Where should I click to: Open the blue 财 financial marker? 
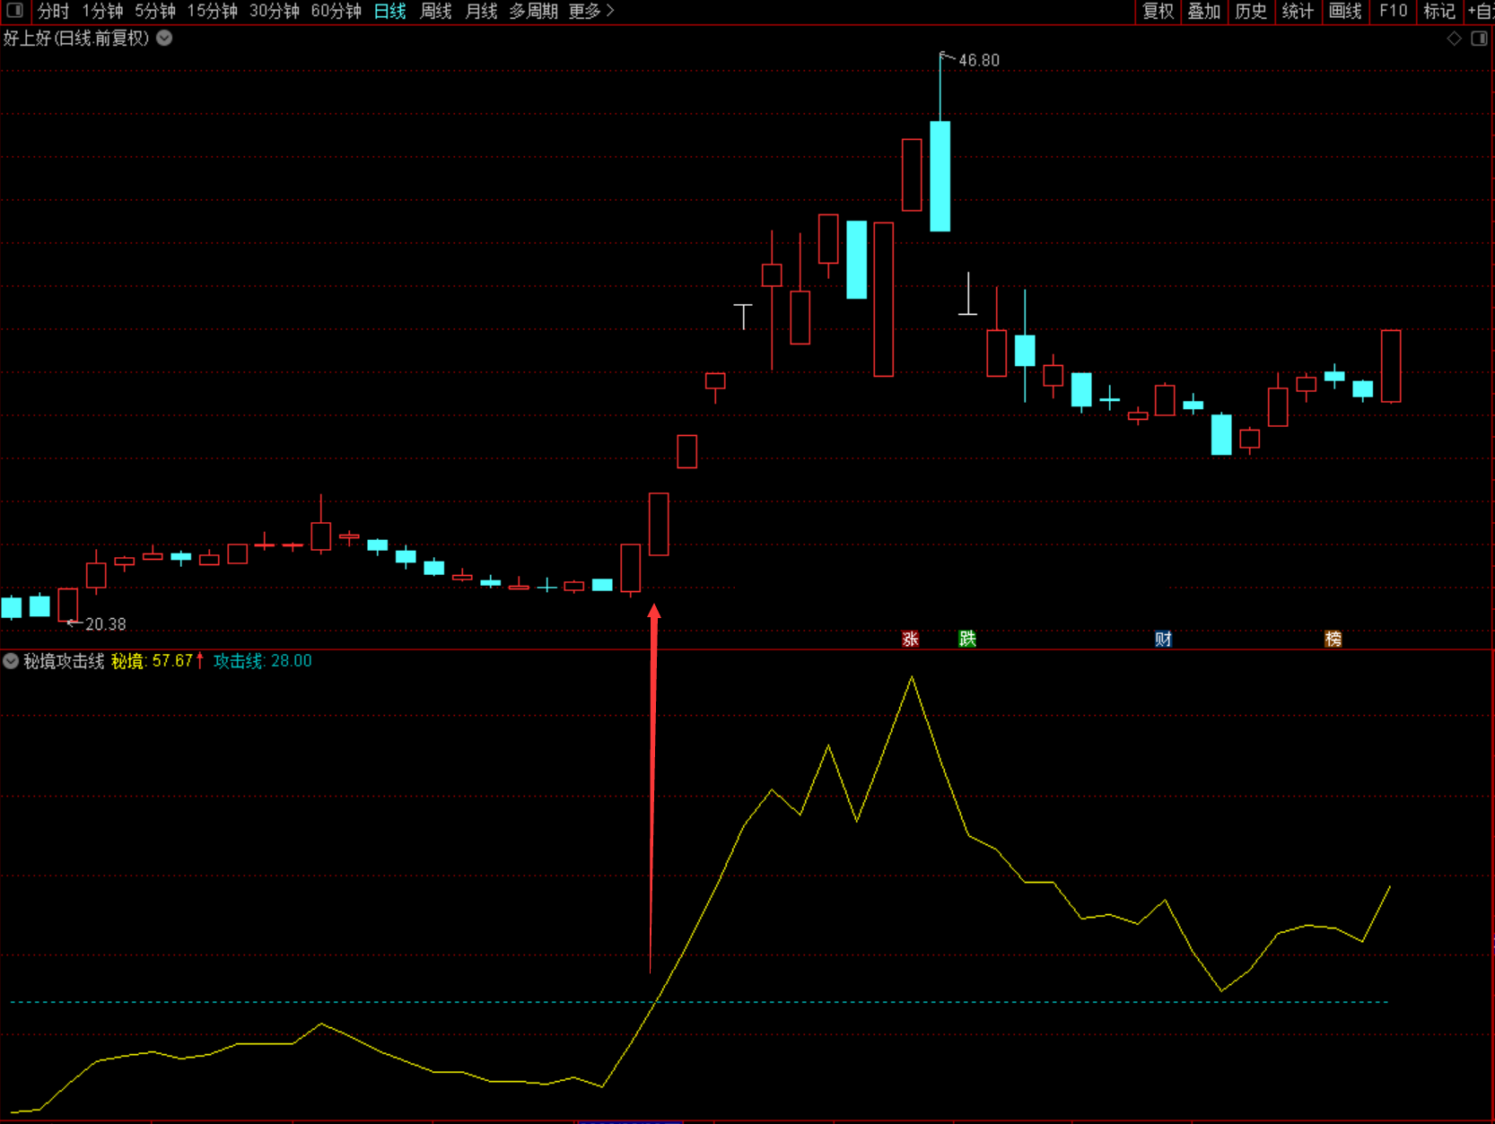pos(1163,639)
